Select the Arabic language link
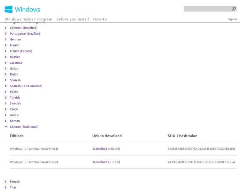 click(x=14, y=115)
